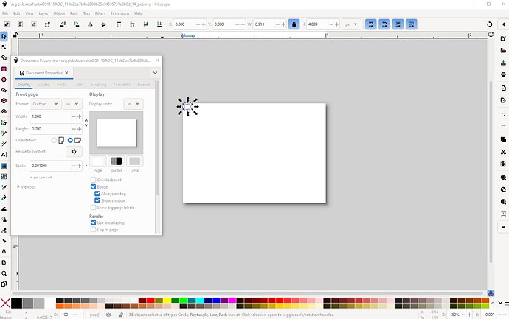Lower selection to bottom
Viewport: 509px width, 319px height.
[x=159, y=24]
